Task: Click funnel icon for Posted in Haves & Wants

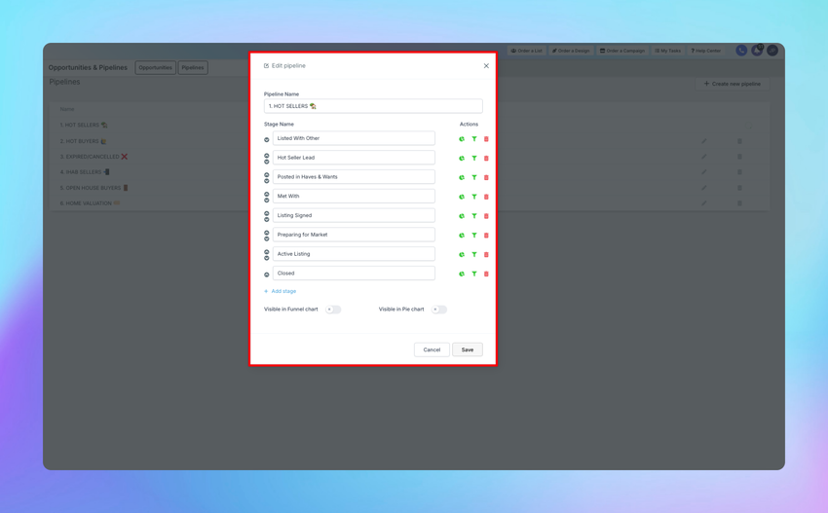Action: [474, 177]
